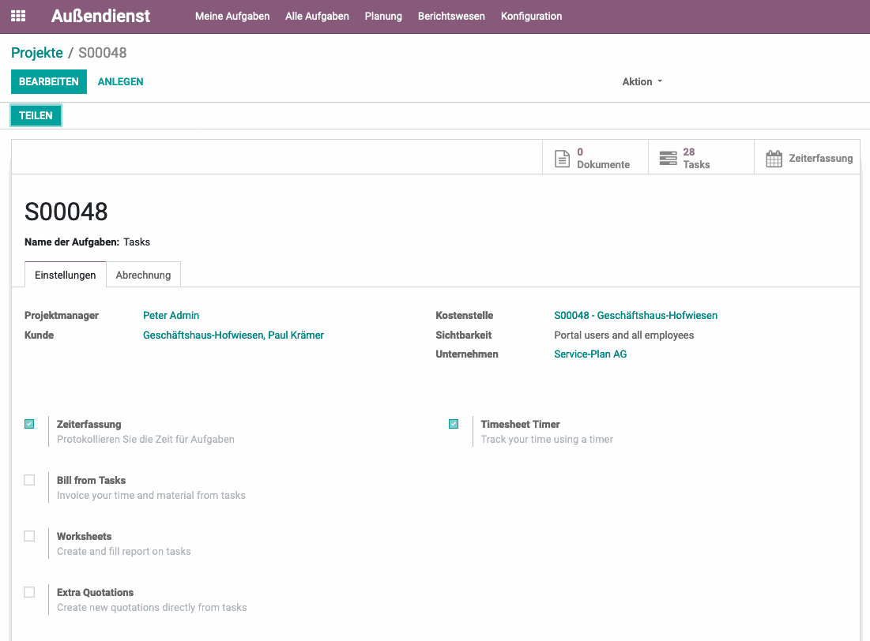Open the Konfiguration menu
The height and width of the screenshot is (641, 870).
coord(531,16)
